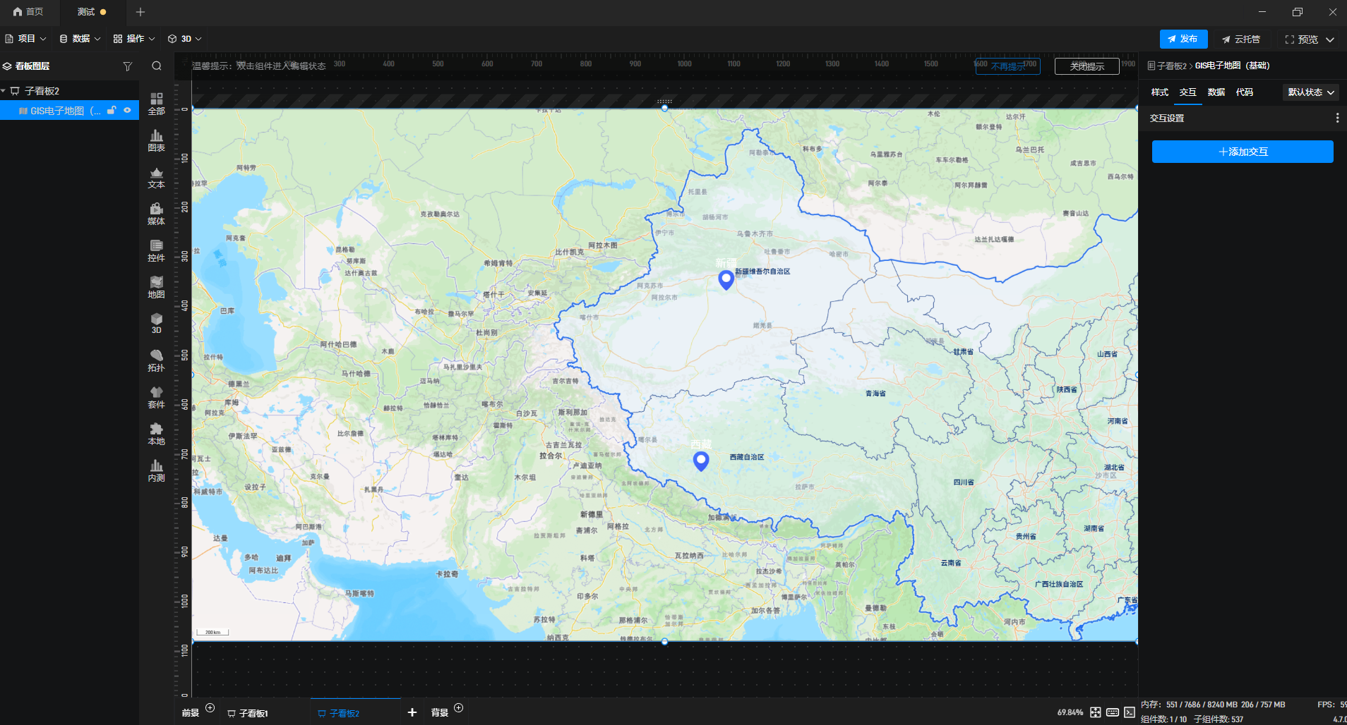The height and width of the screenshot is (725, 1347).
Task: Select the 地图 map components icon
Action: pyautogui.click(x=156, y=287)
